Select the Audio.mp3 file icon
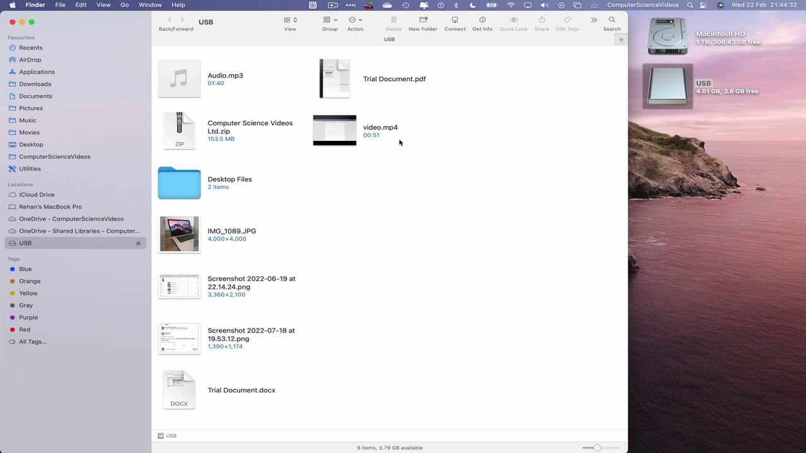 pos(179,79)
